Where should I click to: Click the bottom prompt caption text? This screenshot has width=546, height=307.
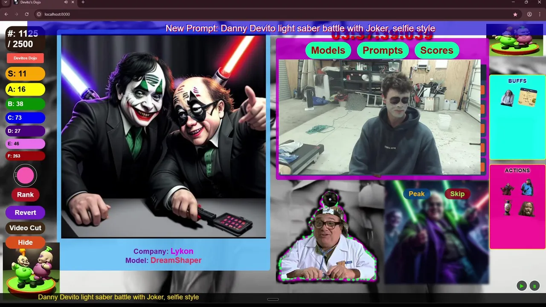119,297
